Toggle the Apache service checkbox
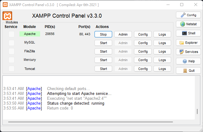 12,34
